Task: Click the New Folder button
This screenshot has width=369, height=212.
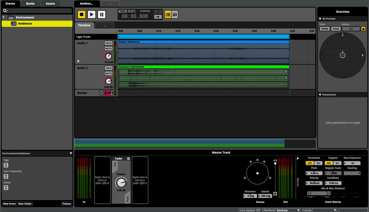Action: point(25,204)
